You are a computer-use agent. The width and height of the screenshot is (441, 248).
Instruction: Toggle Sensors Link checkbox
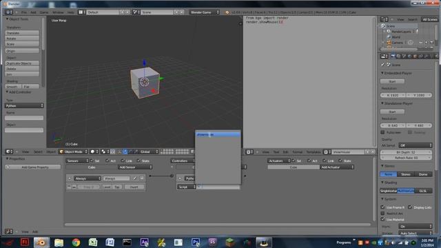pos(123,161)
